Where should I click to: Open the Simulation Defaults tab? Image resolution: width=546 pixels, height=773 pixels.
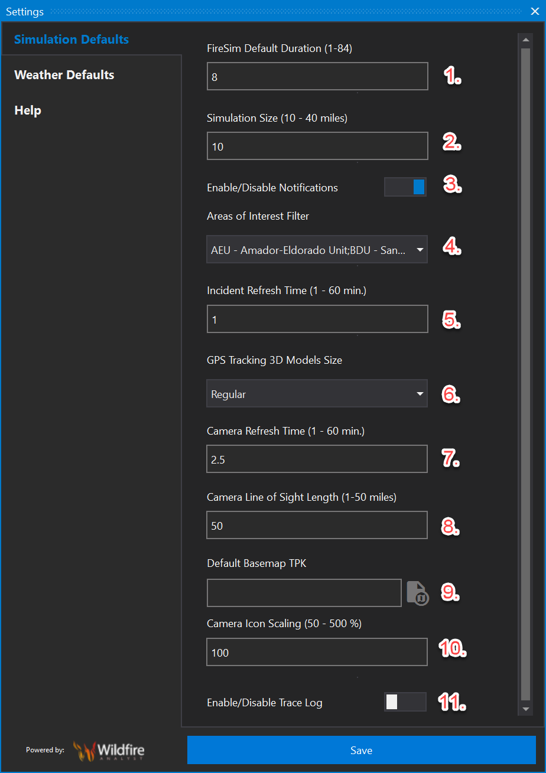pos(71,40)
